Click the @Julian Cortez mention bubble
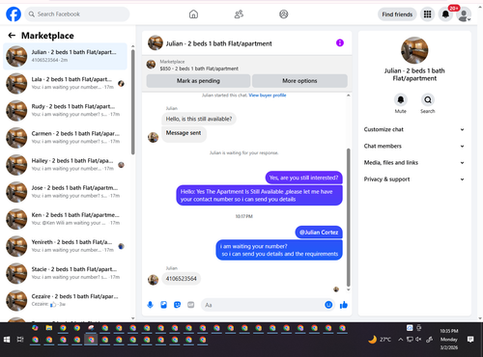 (x=319, y=233)
